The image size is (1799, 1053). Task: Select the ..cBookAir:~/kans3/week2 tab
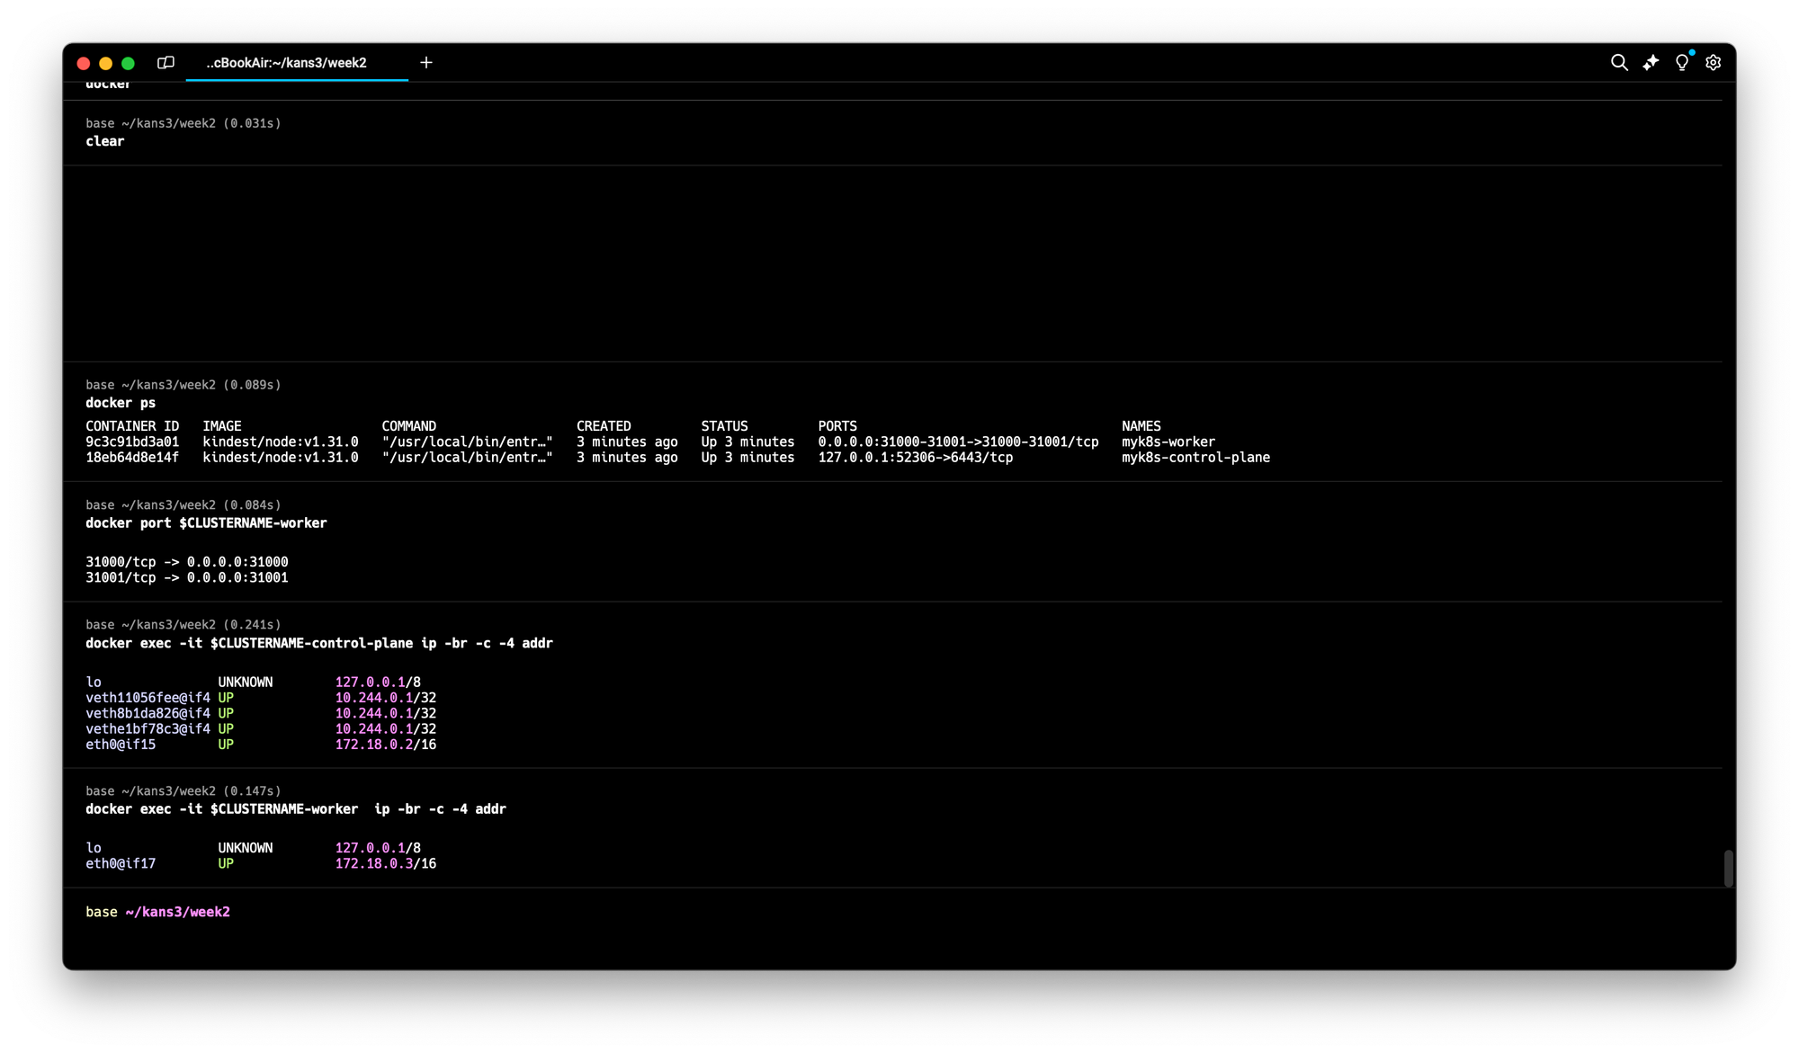tap(286, 63)
